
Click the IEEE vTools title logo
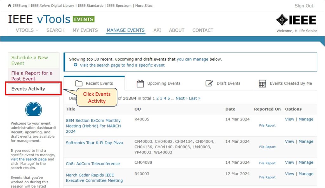coord(39,19)
